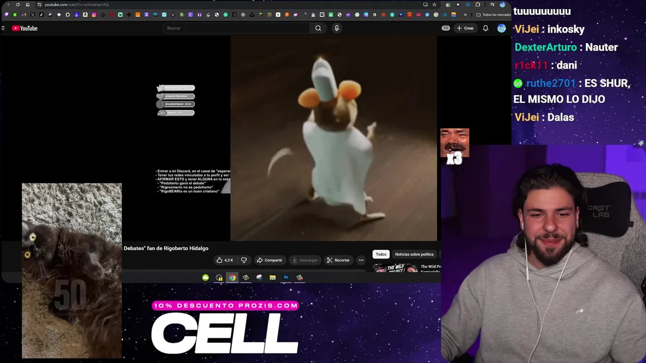Click the magnifier search button
Image resolution: width=646 pixels, height=363 pixels.
point(318,28)
